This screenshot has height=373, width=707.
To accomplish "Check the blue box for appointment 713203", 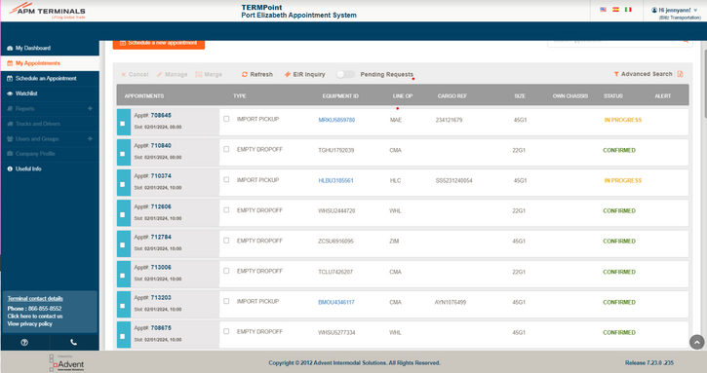I will click(122, 306).
